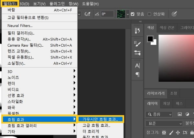Click the pressure target icon in options bar
This screenshot has height=138, width=194.
[174, 14]
